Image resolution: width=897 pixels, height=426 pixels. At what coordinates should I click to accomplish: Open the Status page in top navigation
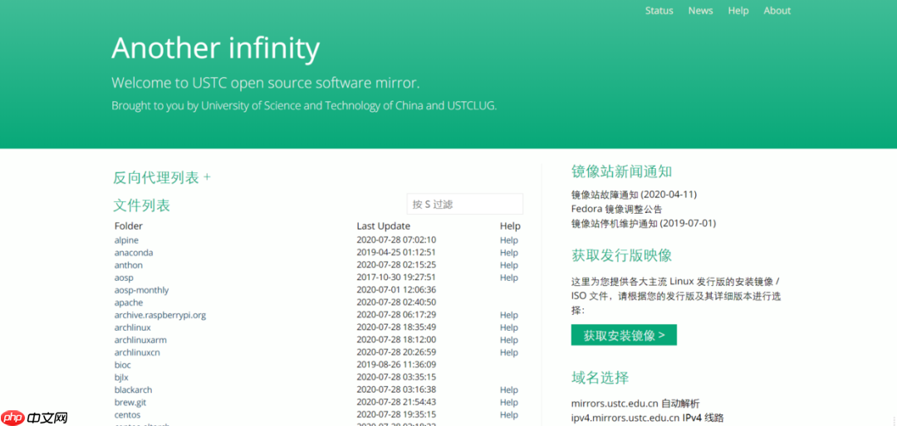point(659,11)
